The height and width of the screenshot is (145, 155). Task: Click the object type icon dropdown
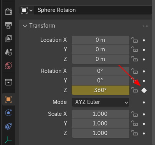pyautogui.click(x=26, y=10)
